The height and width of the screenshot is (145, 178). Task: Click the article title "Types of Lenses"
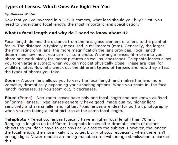coord(23,7)
